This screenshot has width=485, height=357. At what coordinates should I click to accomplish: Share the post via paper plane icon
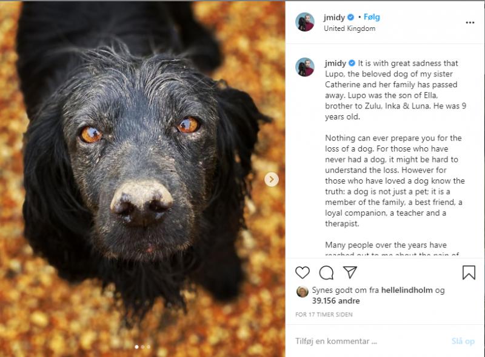(x=350, y=272)
